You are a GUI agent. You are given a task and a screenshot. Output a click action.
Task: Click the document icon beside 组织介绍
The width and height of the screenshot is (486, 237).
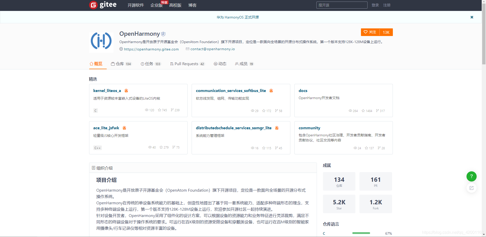point(93,168)
